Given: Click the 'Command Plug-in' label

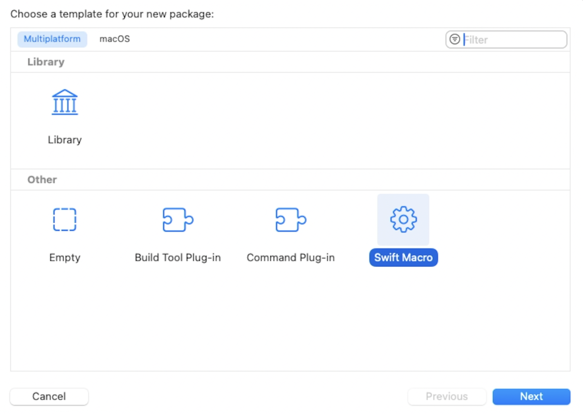Looking at the screenshot, I should (x=291, y=258).
